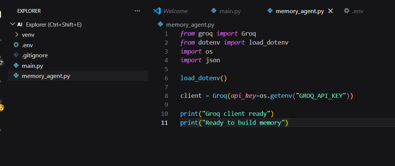Open .gitignore file in Explorer tree
The height and width of the screenshot is (166, 395).
(78, 55)
